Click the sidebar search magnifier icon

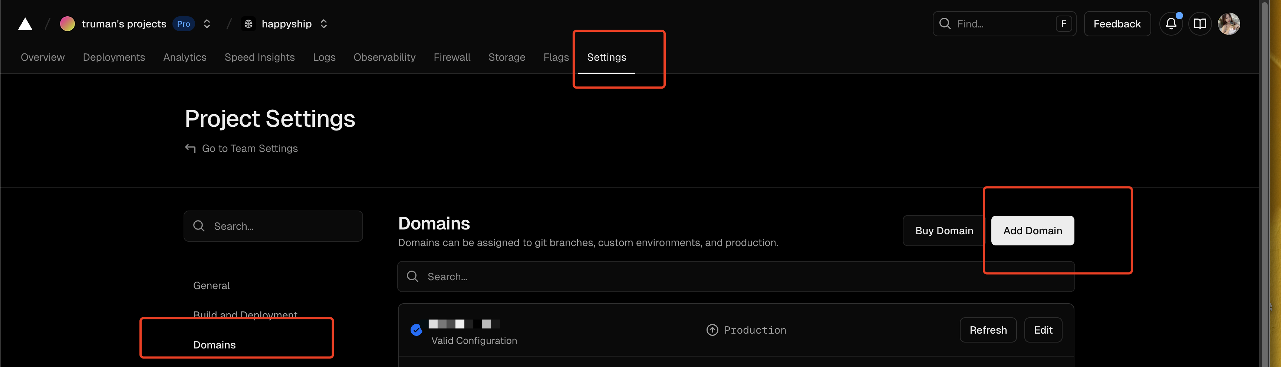pos(199,226)
